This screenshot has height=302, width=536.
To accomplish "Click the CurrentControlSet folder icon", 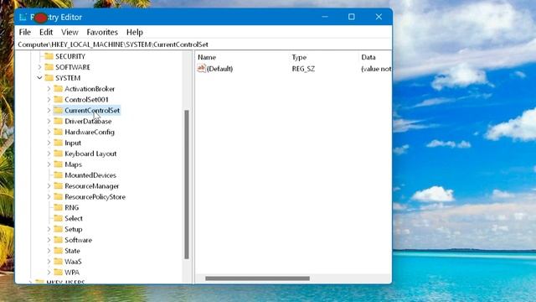I will [x=59, y=110].
